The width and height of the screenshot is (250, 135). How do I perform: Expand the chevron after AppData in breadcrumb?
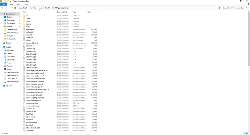[37, 8]
